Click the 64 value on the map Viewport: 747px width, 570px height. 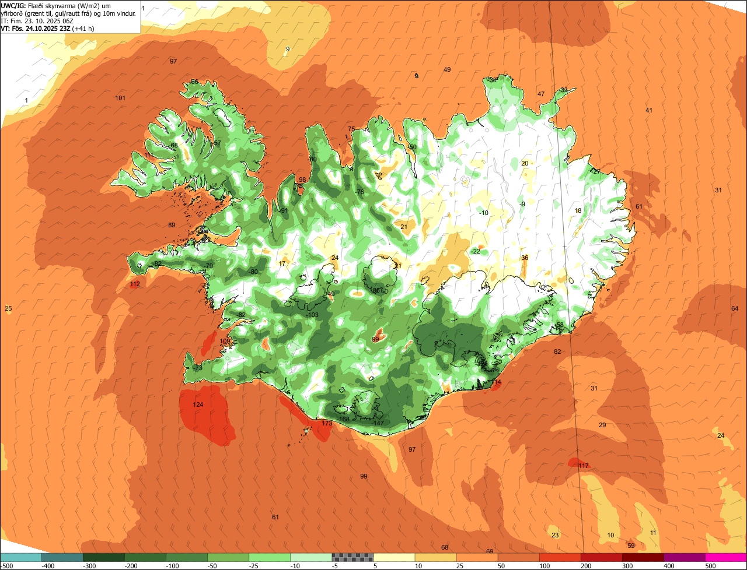tap(735, 308)
